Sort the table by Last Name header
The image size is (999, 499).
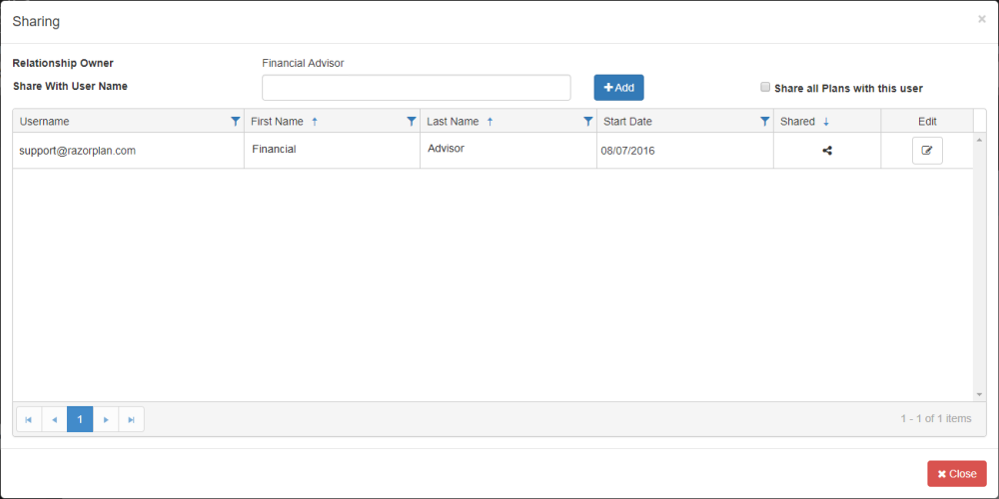(x=453, y=122)
